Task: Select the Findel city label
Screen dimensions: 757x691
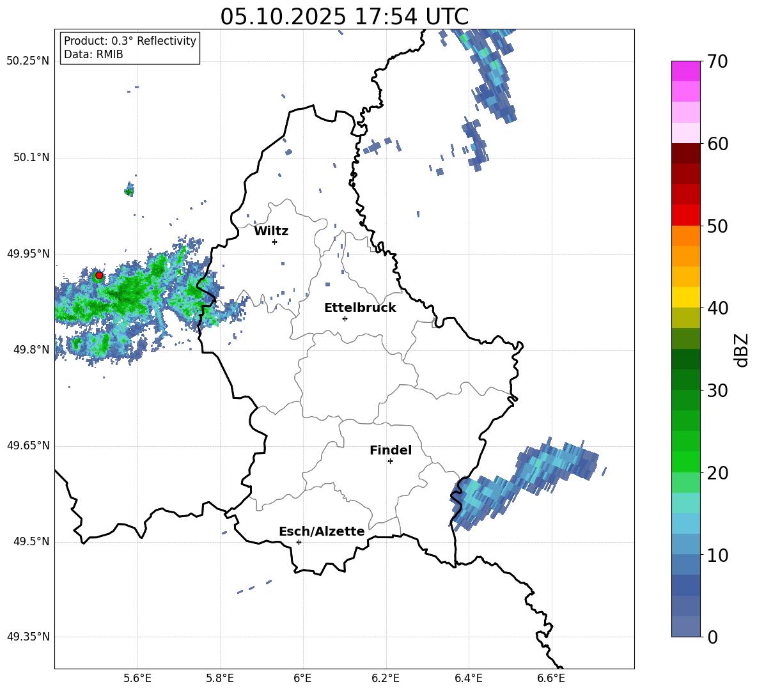Action: (391, 450)
